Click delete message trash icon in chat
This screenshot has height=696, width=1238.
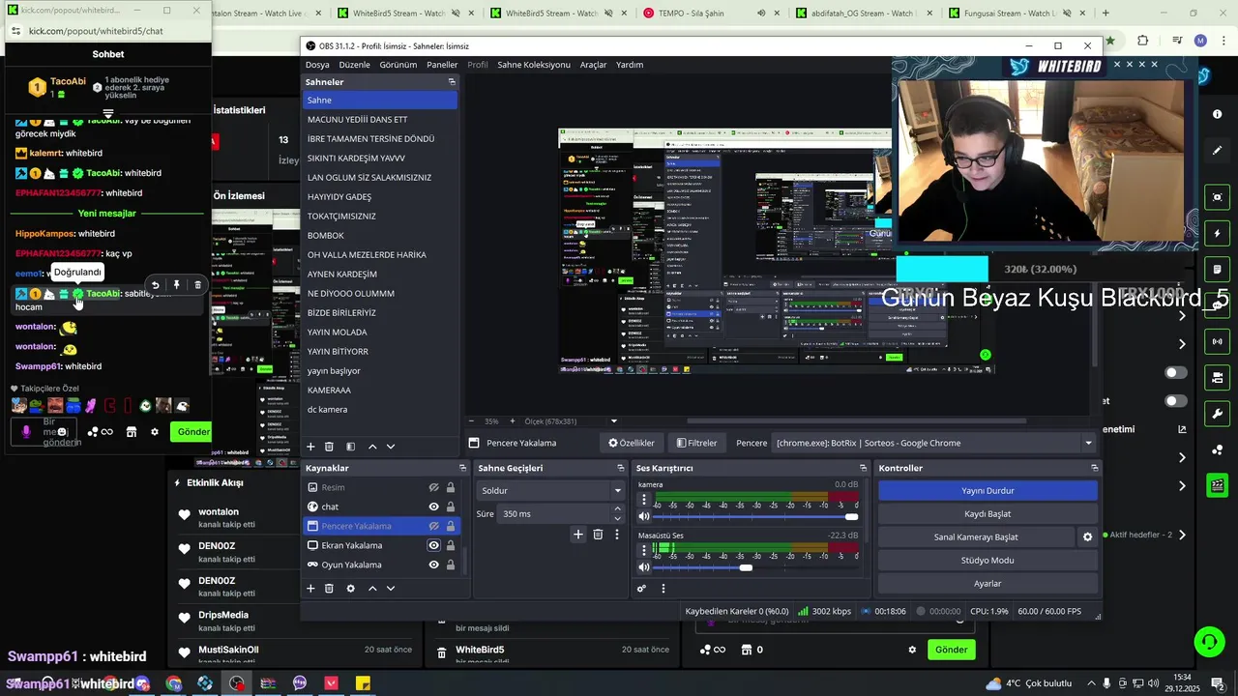pos(197,285)
